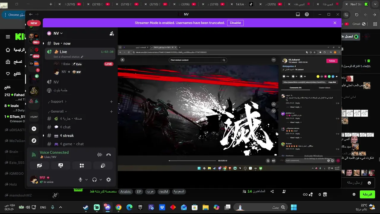Open Dropbox from the taskbar
Viewport: 380px width, 214px height.
pyautogui.click(x=162, y=207)
